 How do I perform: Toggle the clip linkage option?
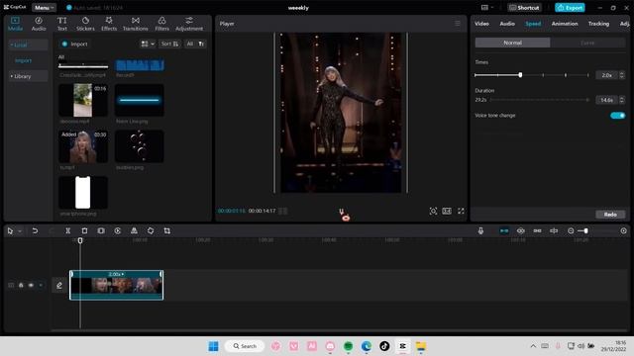[x=537, y=230]
